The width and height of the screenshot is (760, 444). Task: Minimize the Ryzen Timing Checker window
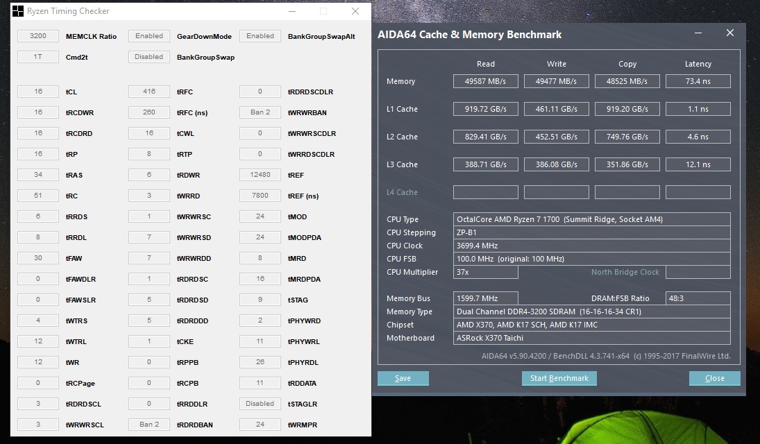(292, 11)
